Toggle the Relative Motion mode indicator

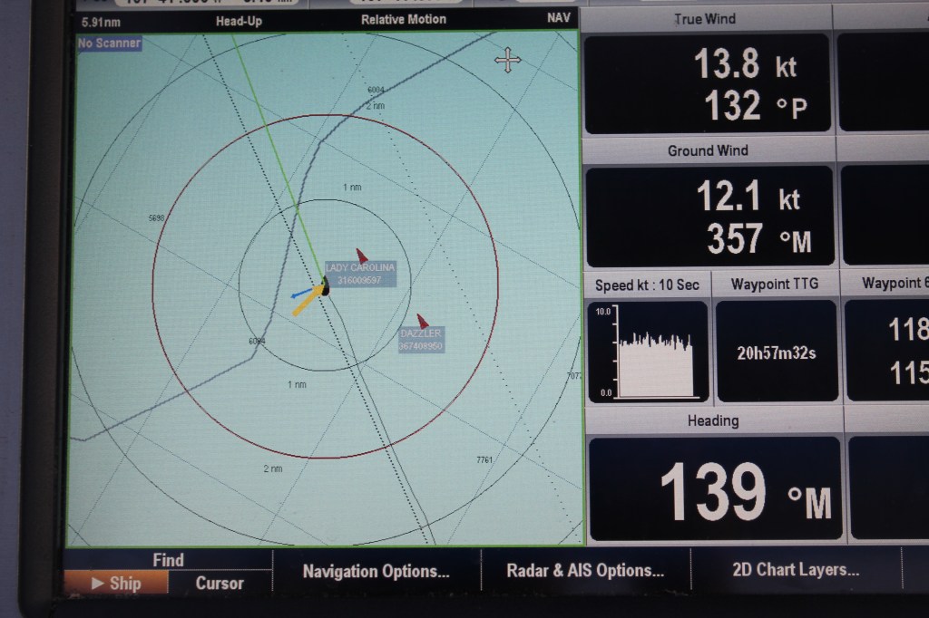pos(403,19)
